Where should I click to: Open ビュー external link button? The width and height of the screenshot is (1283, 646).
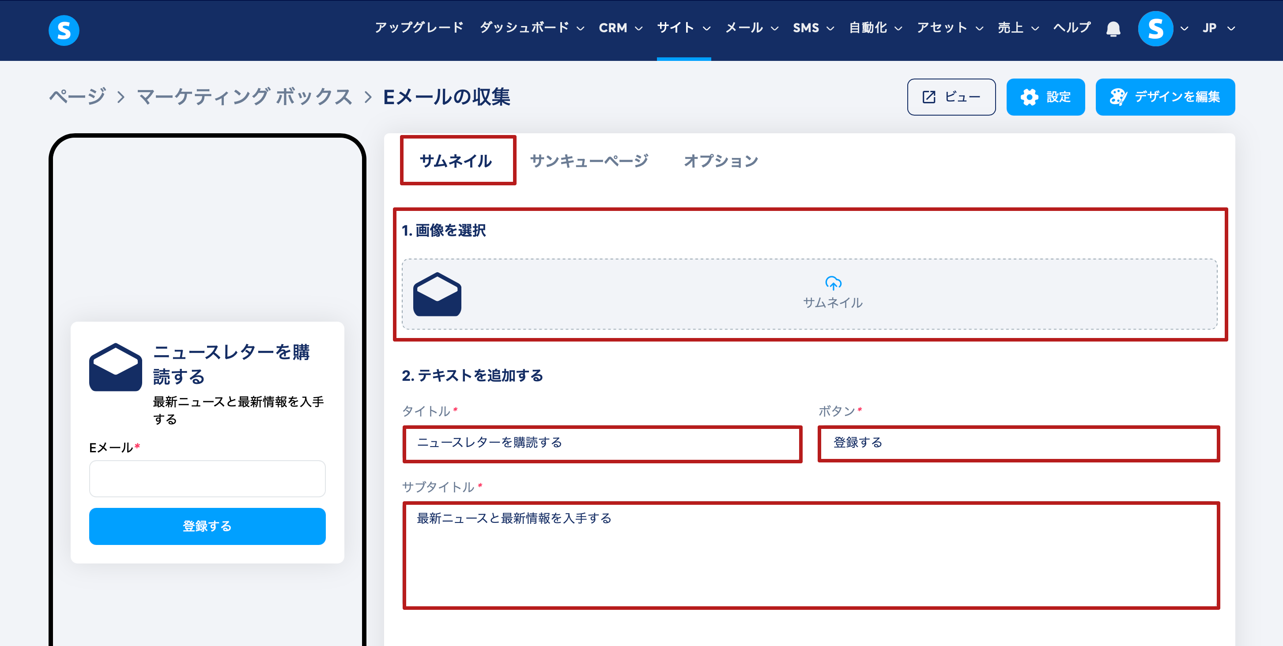951,97
